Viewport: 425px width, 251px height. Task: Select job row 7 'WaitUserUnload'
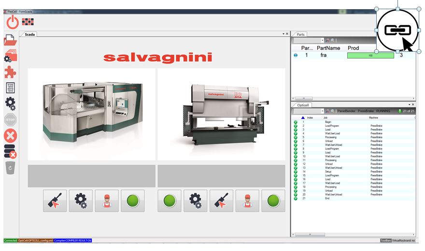coord(354,145)
